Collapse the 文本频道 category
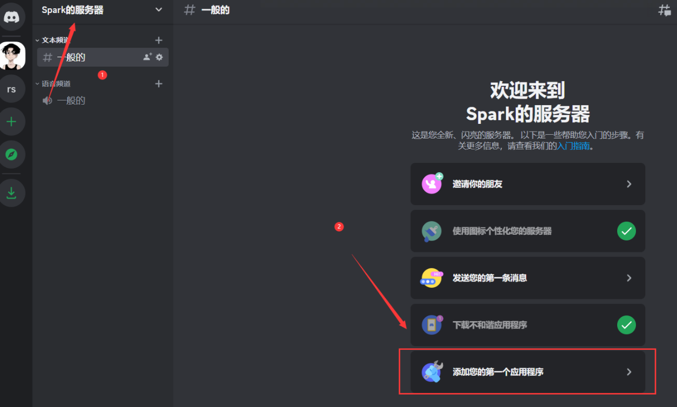Viewport: 677px width, 407px height. (52, 40)
